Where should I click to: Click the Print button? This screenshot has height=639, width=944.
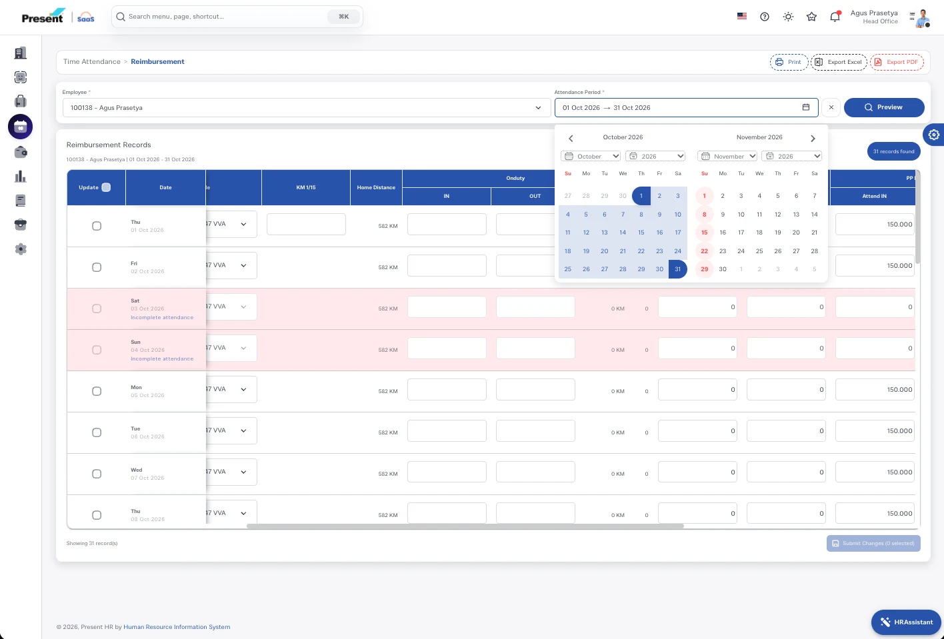point(789,62)
